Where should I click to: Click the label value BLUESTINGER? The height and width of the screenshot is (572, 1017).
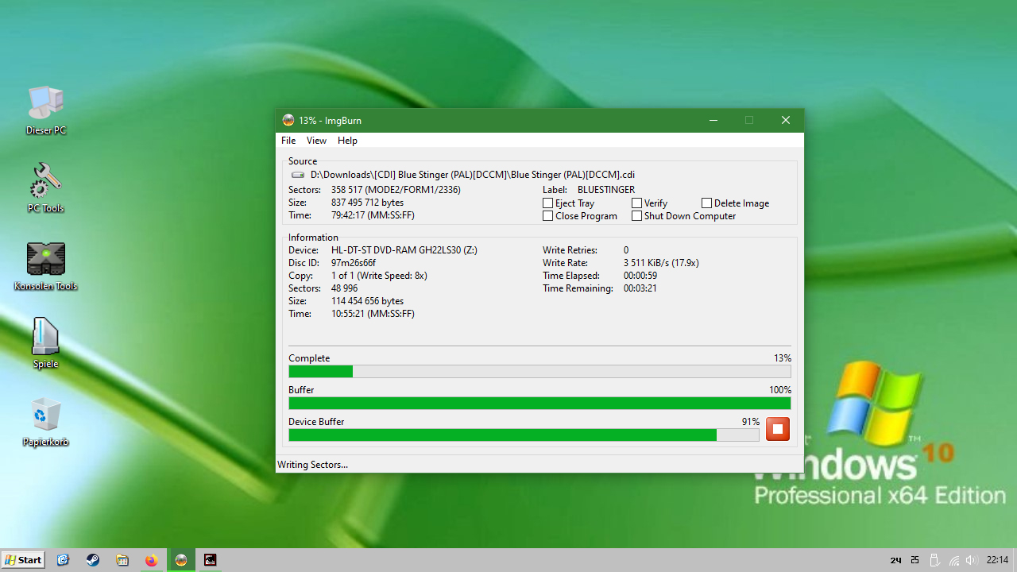(x=606, y=190)
